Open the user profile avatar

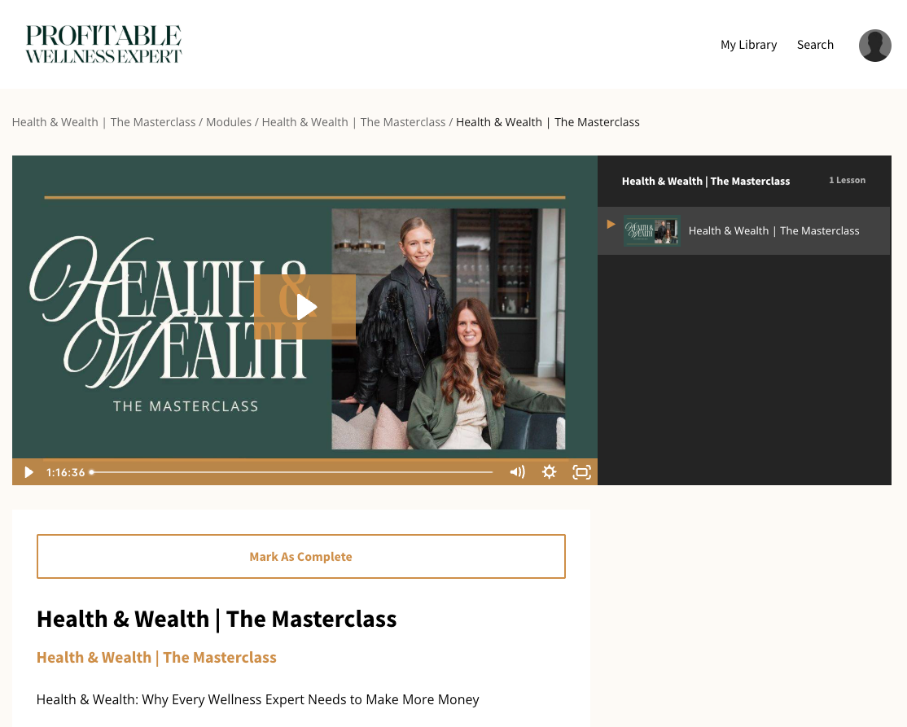(x=874, y=46)
